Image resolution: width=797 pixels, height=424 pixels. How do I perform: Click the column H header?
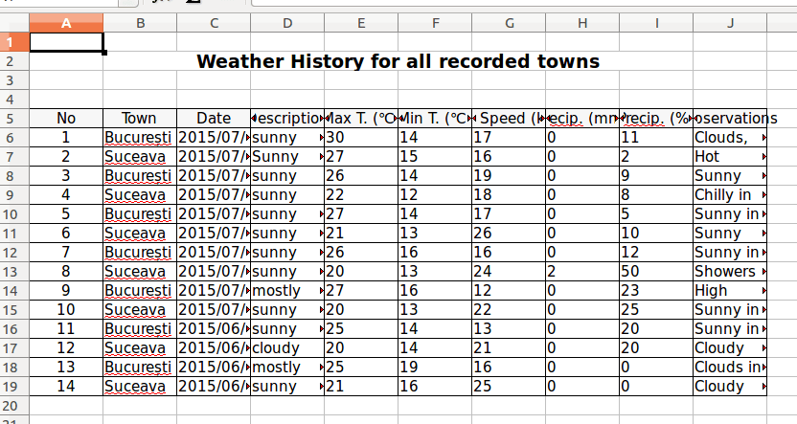582,23
